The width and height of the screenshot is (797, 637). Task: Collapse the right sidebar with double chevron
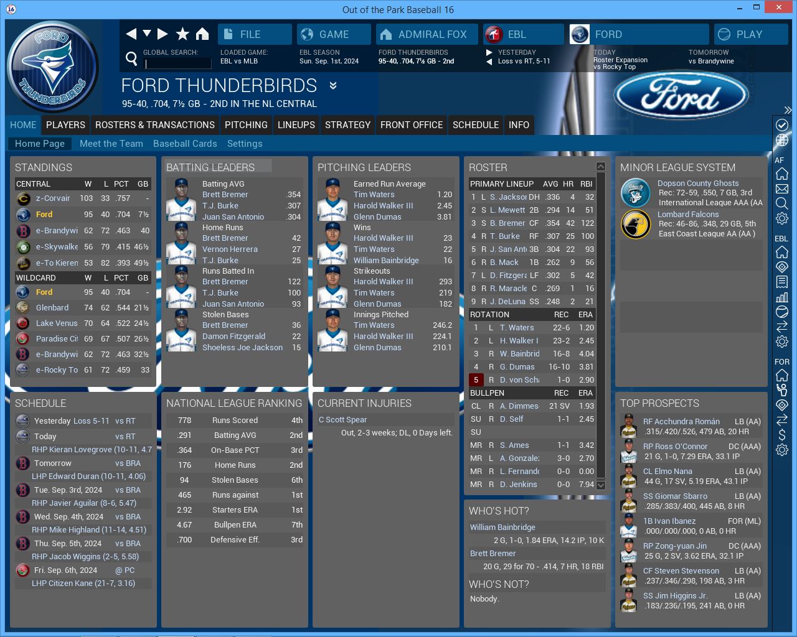point(788,110)
